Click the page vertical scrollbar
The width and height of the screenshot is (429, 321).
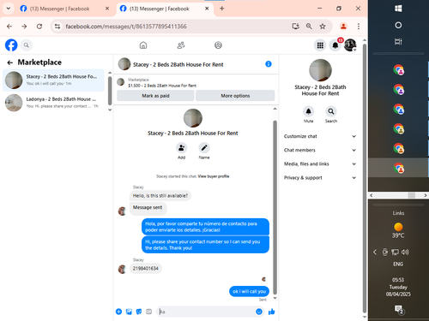pyautogui.click(x=365, y=178)
